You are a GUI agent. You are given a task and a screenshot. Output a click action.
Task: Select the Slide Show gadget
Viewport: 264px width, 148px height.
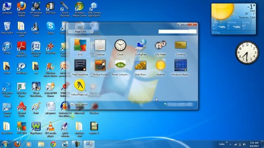(x=140, y=67)
